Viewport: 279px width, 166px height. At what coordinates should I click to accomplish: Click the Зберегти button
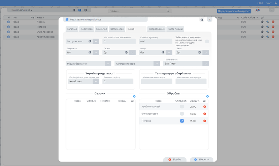202,159
